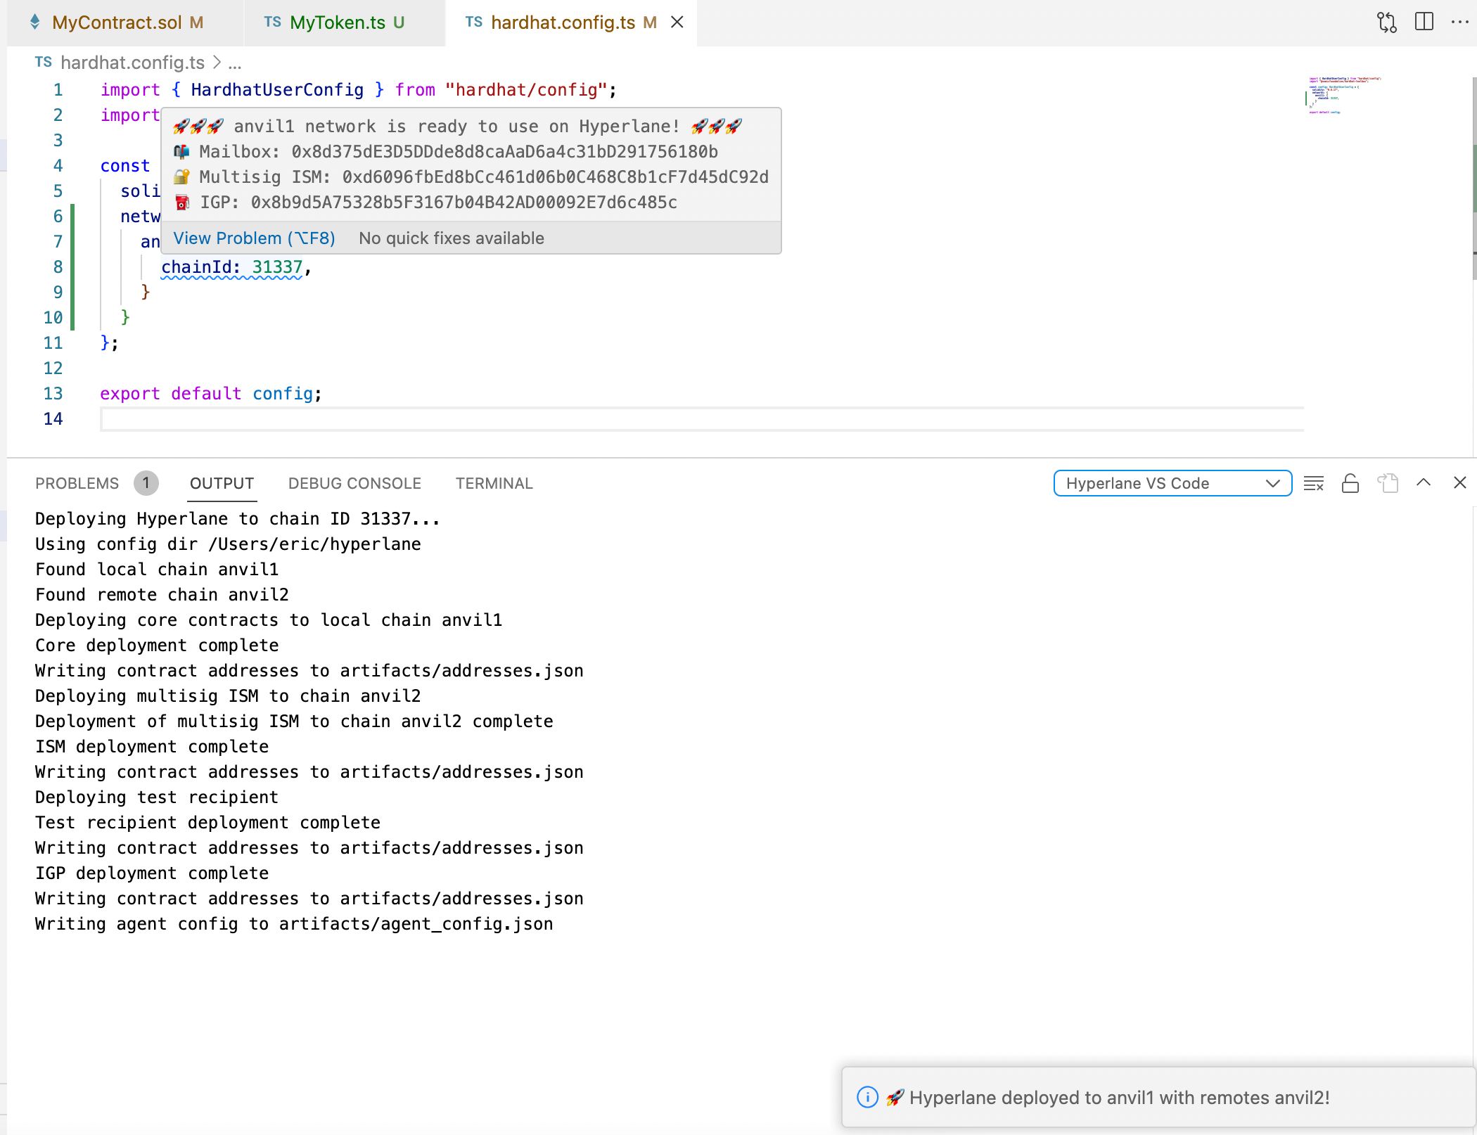Image resolution: width=1477 pixels, height=1135 pixels.
Task: Click 'Deploying multisig ISM to chain anvil2' line
Action: tap(228, 696)
